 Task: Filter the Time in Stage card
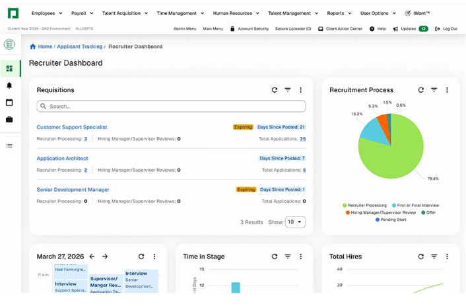click(x=288, y=257)
